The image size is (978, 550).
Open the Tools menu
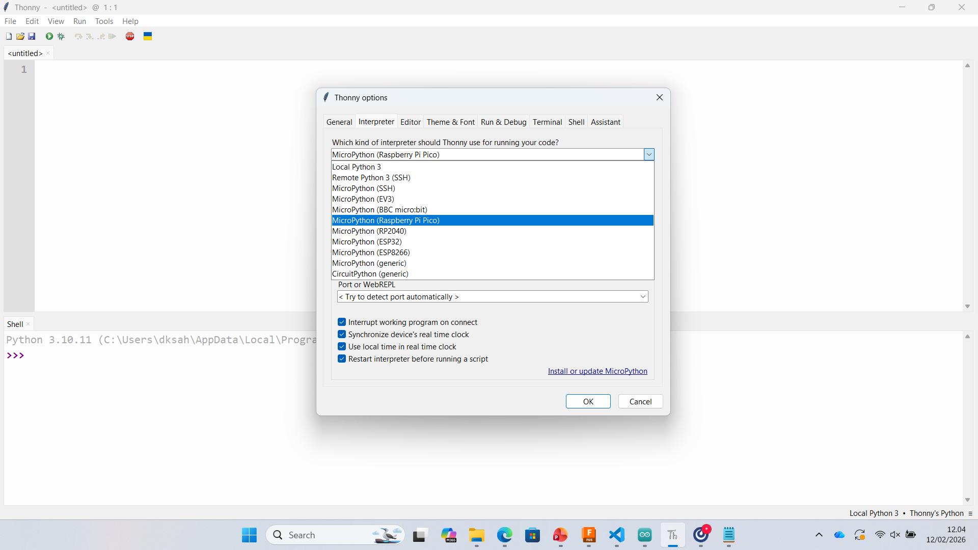pos(104,21)
